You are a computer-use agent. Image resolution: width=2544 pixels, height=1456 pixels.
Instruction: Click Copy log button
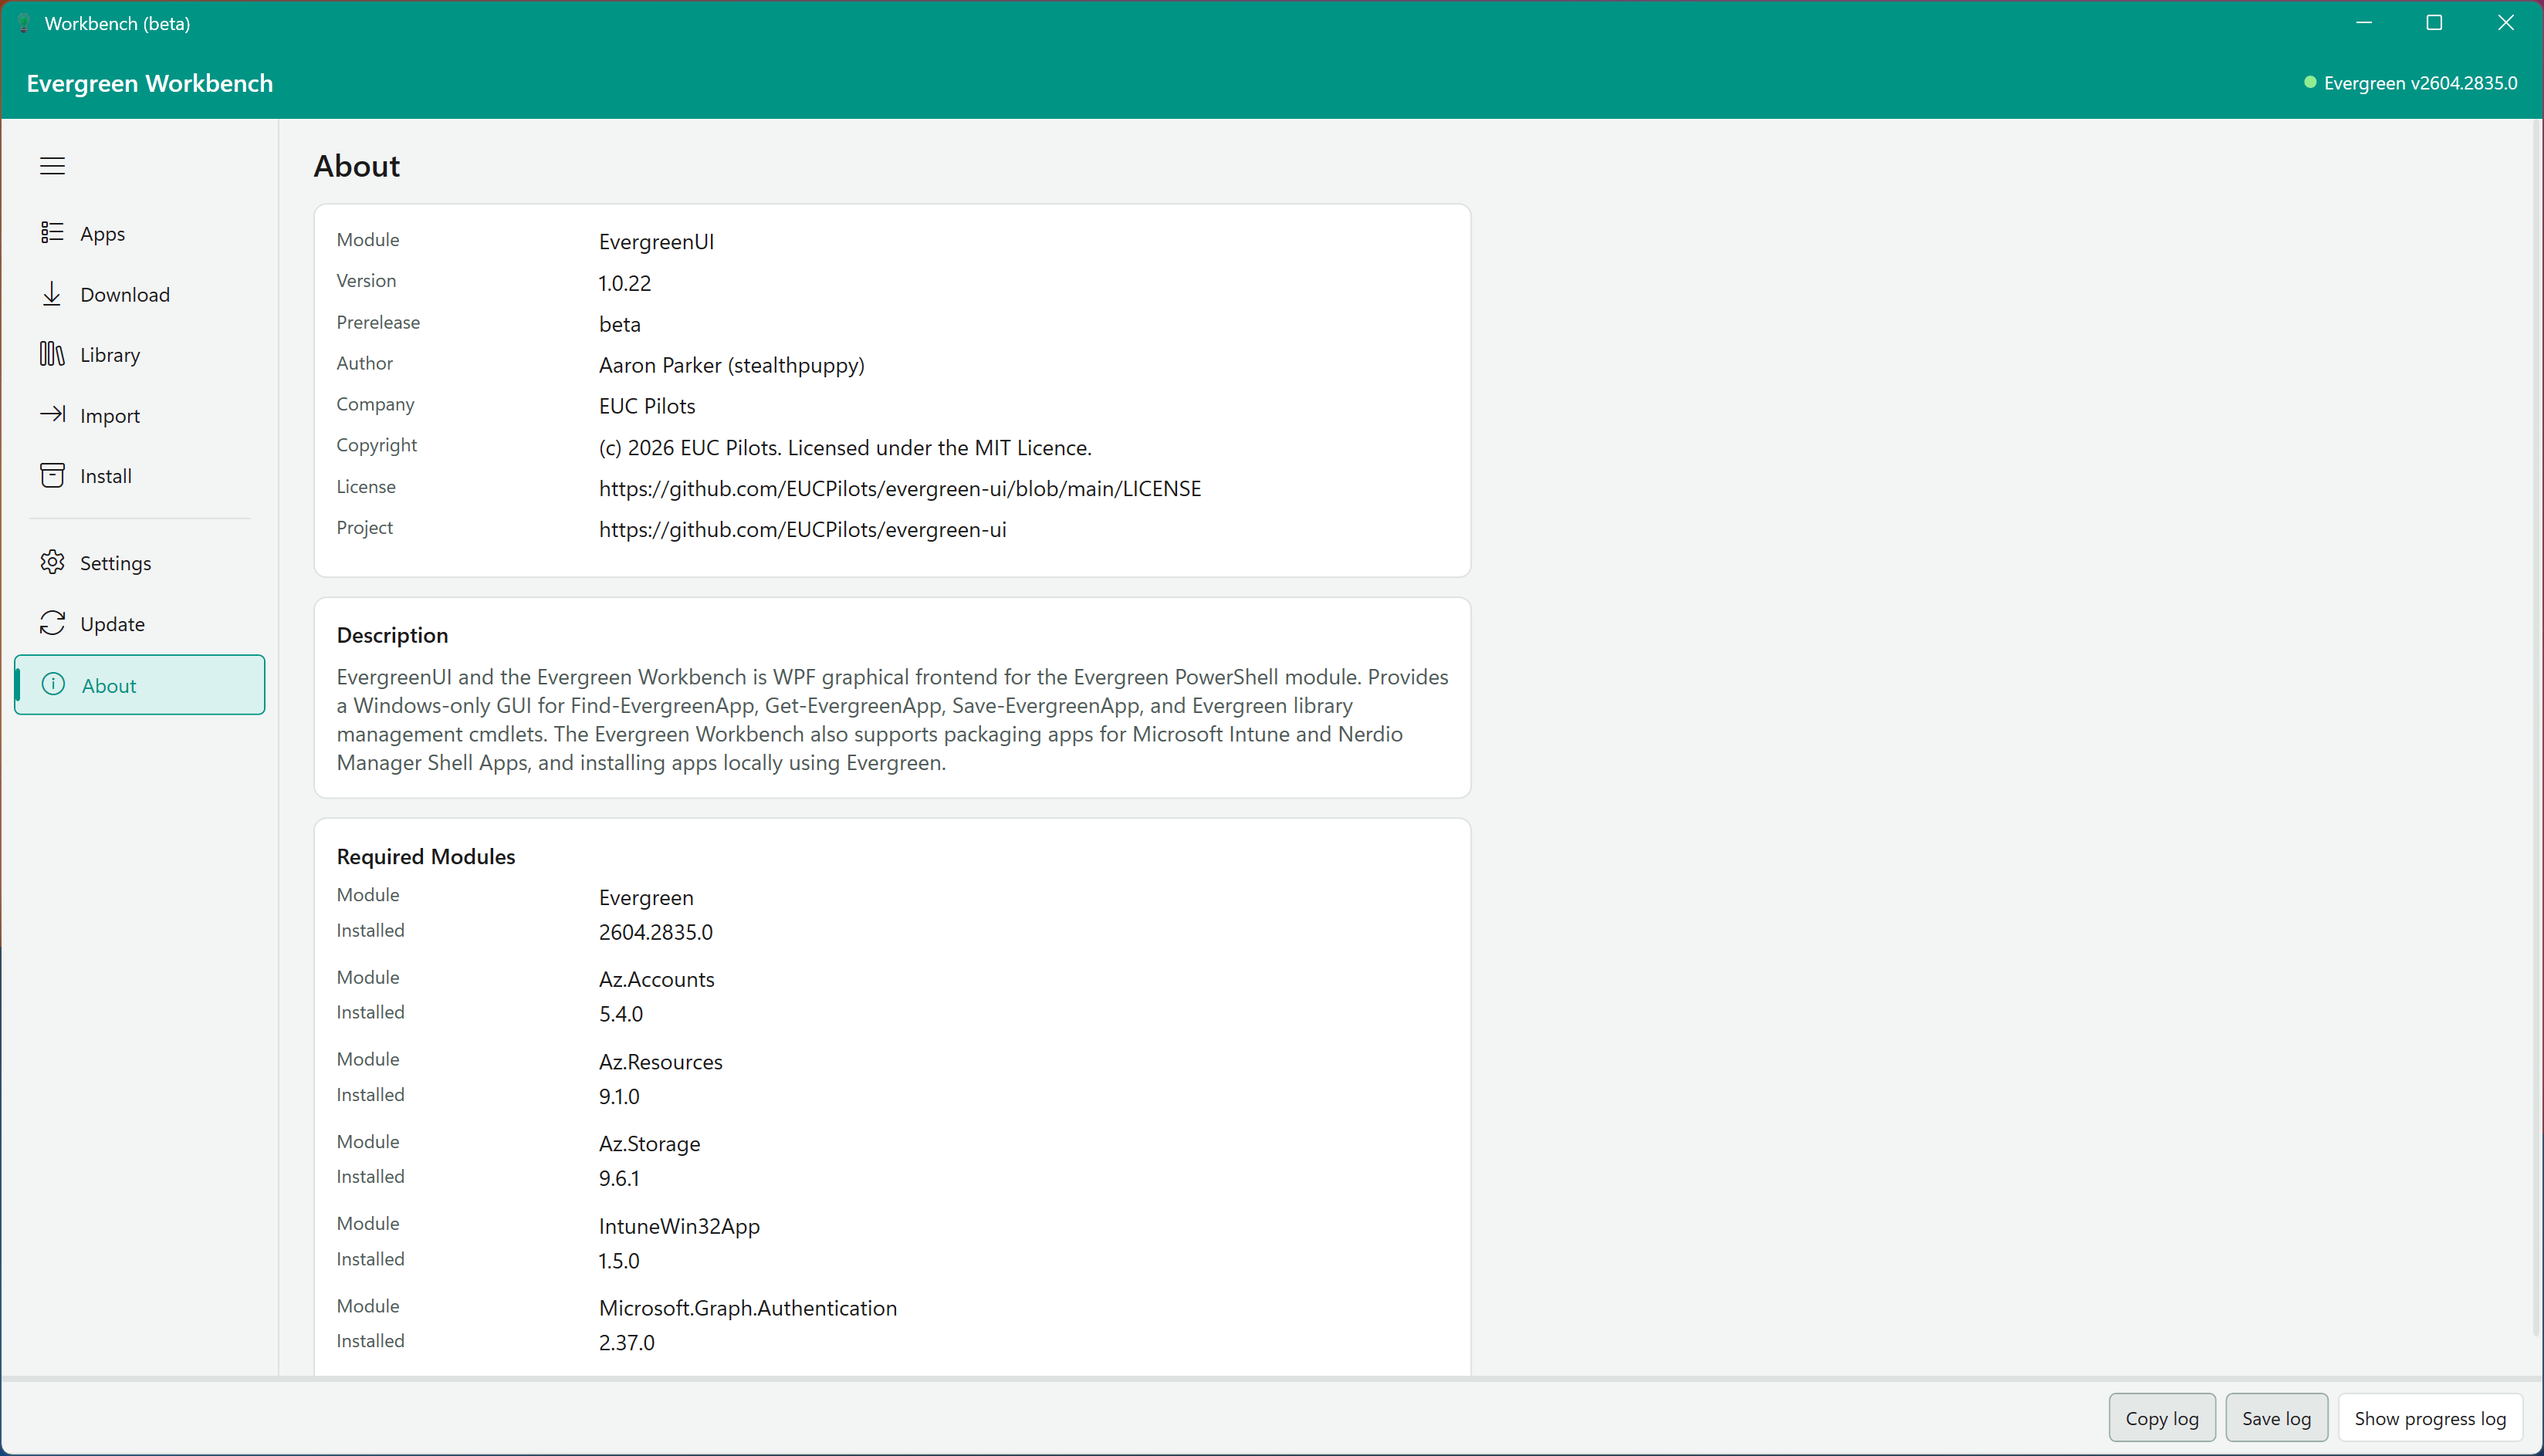coord(2162,1418)
